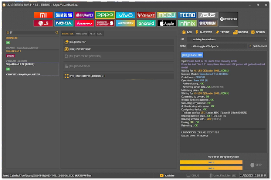This screenshot has width=271, height=180.
Task: Pick the MediaTek chipset tile
Action: [x=125, y=23]
